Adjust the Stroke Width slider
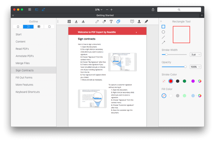215x142 pixels. point(174,55)
